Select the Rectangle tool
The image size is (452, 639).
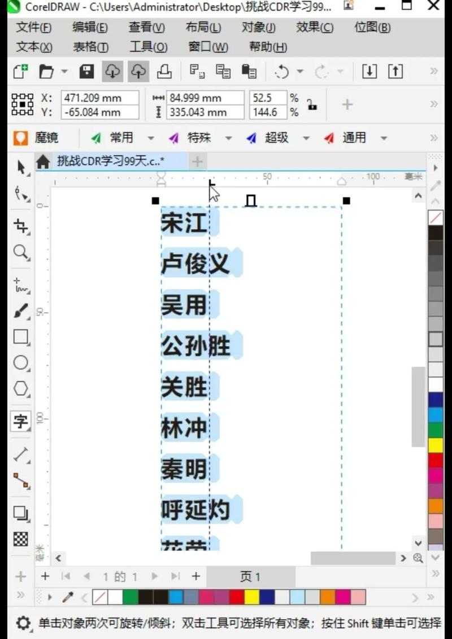20,336
